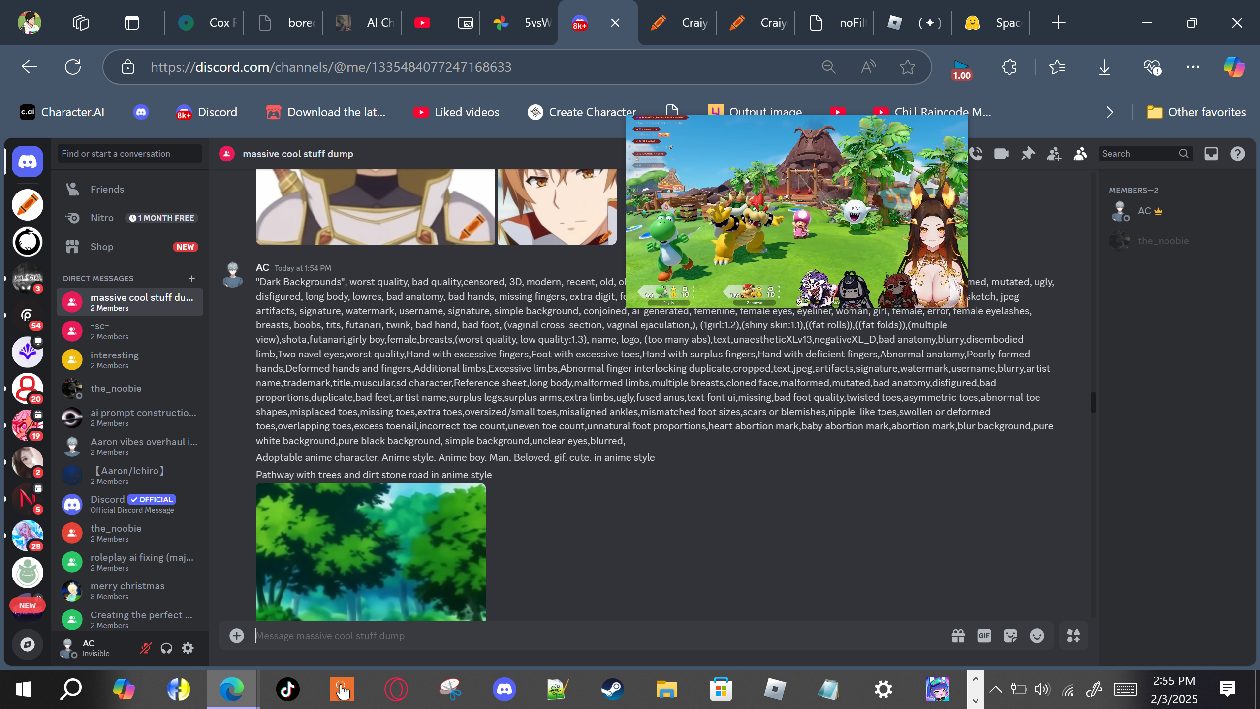Switch to the noFil browser tab

pyautogui.click(x=838, y=23)
